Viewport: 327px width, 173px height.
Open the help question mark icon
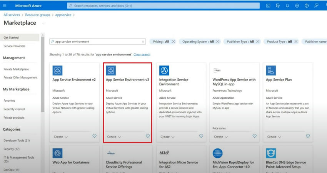307,6
